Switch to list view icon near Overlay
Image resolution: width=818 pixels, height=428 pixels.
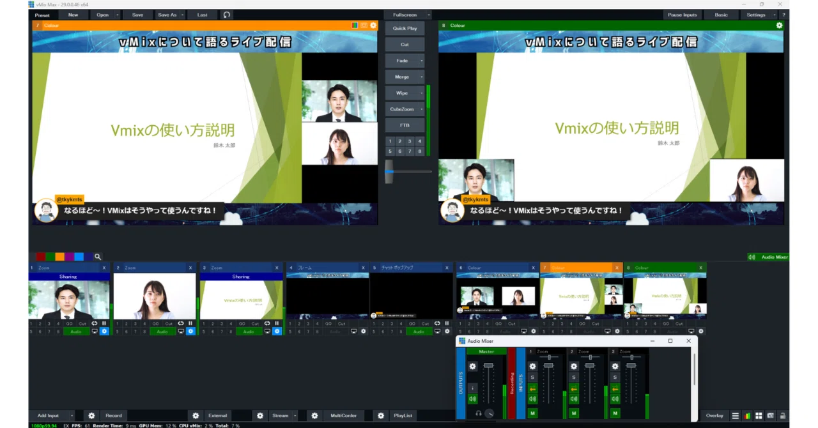point(736,416)
